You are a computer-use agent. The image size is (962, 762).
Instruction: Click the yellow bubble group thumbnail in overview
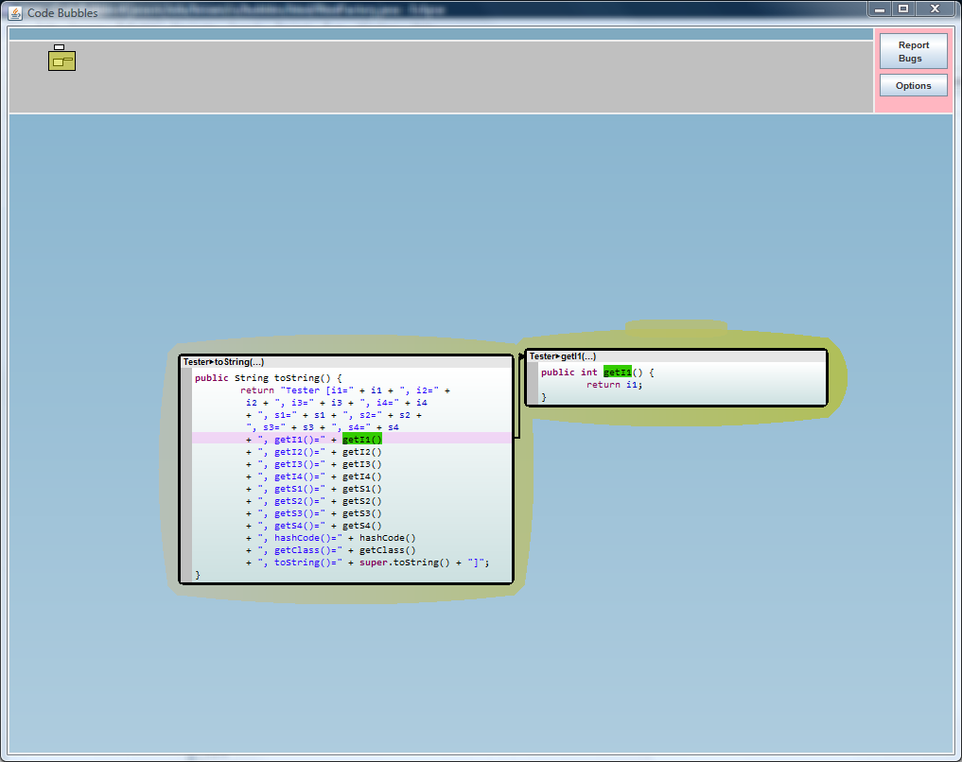coord(62,61)
